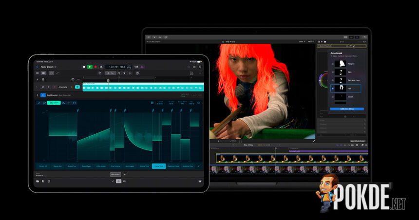
Task: Select the highlighted Fractal Time preset
Action: (x=159, y=166)
